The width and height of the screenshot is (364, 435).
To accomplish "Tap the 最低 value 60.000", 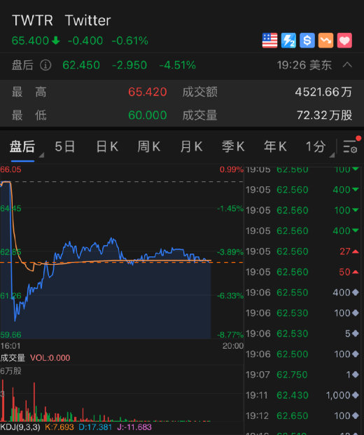I will click(x=148, y=115).
